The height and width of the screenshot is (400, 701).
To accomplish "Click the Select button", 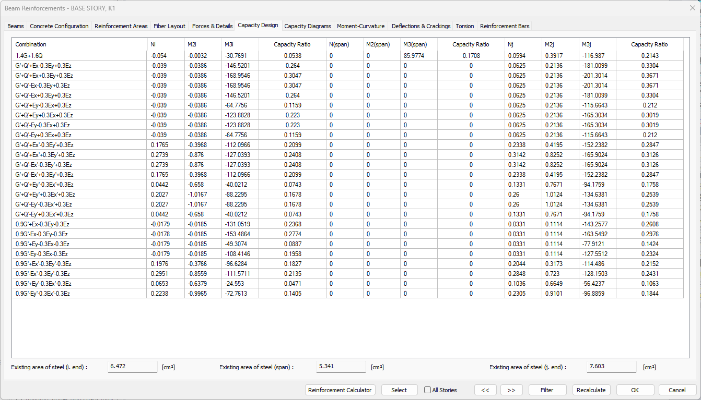I will tap(399, 390).
